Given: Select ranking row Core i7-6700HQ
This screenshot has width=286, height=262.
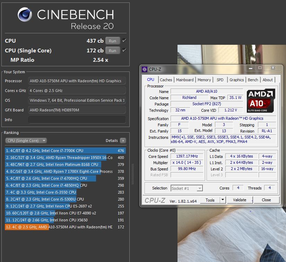Looking at the screenshot, I should (x=65, y=178).
